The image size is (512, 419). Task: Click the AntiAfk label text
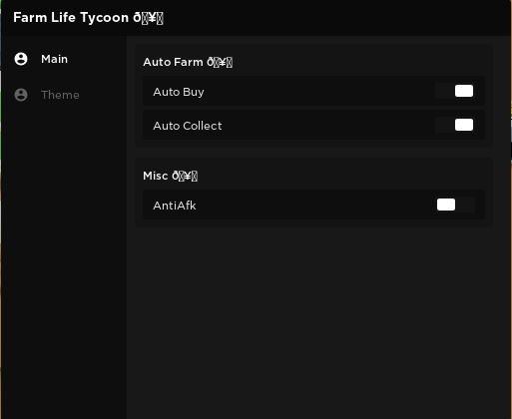pos(175,206)
